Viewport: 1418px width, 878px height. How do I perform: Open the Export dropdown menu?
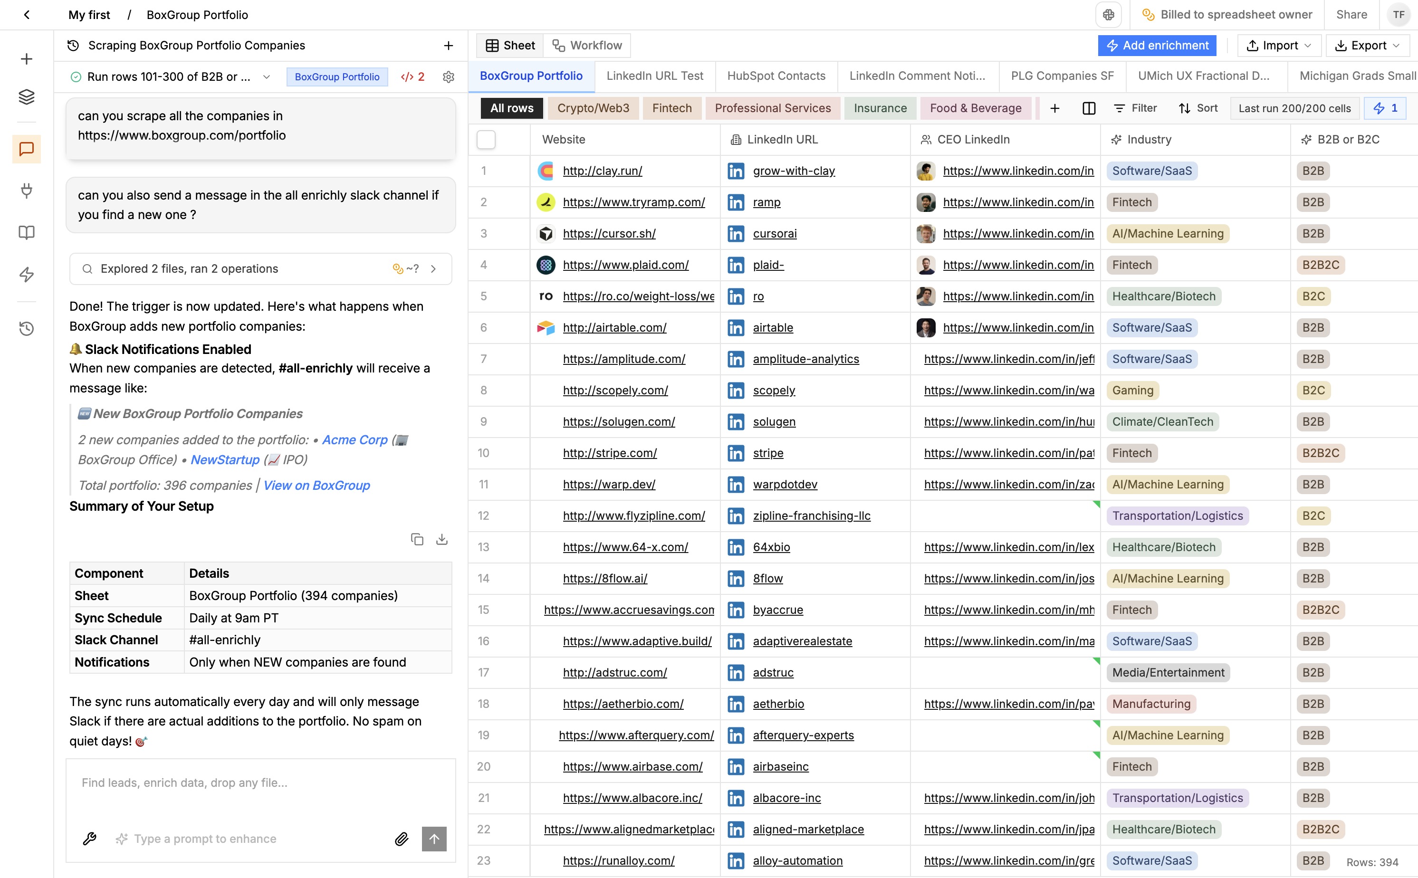coord(1368,45)
